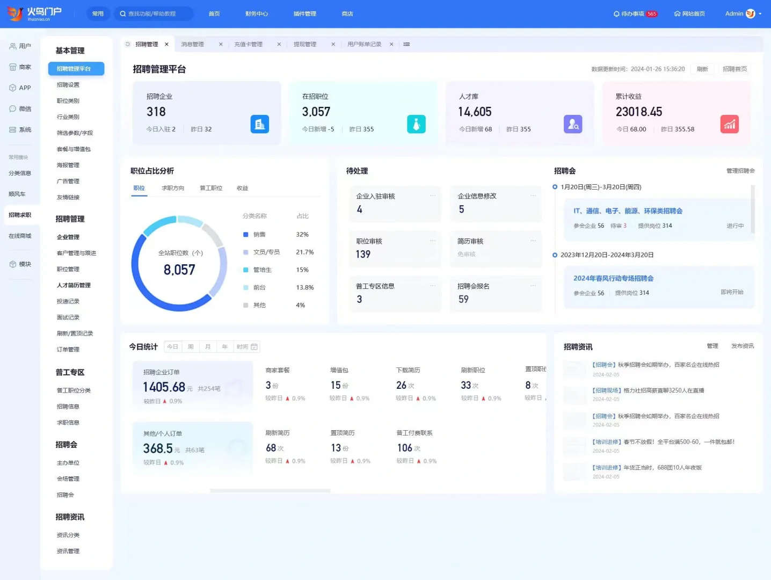
Task: Click the 人才库 card person-search icon
Action: pyautogui.click(x=573, y=124)
